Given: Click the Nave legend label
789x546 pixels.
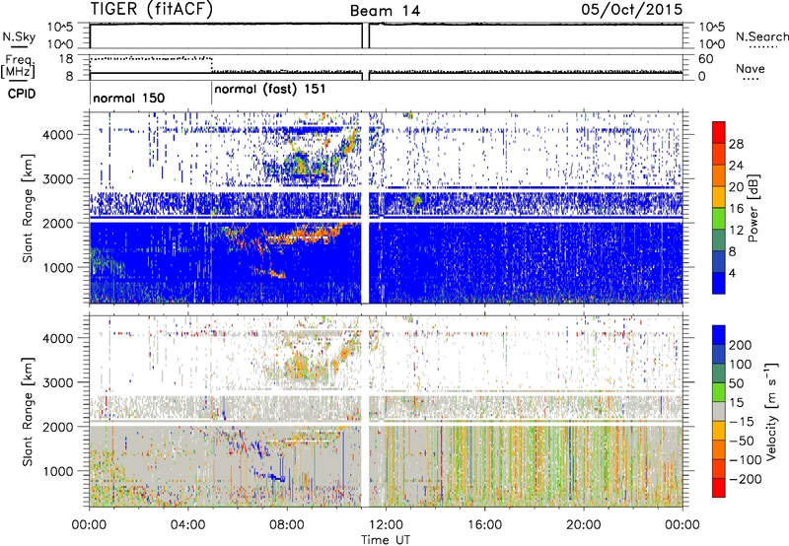Looking at the screenshot, I should click(751, 69).
